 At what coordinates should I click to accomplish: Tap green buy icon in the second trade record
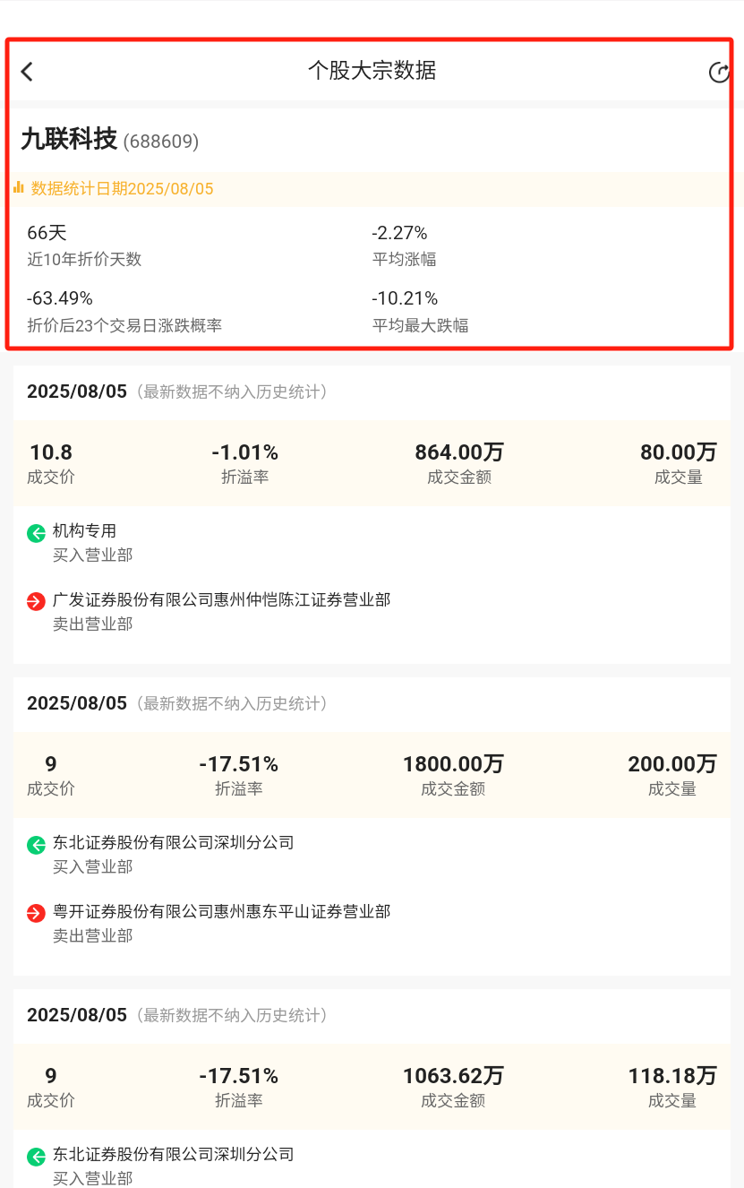coord(36,845)
